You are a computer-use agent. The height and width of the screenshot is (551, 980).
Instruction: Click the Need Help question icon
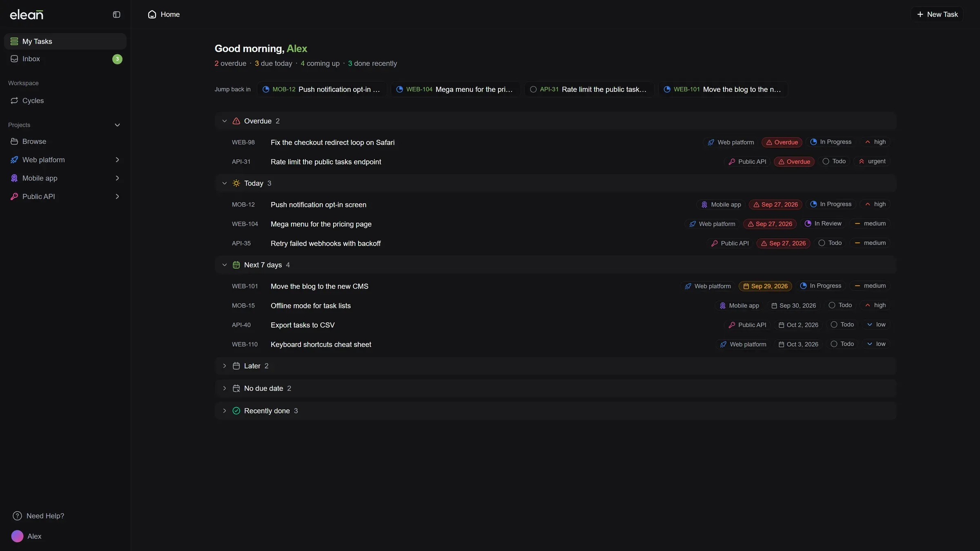click(x=17, y=516)
